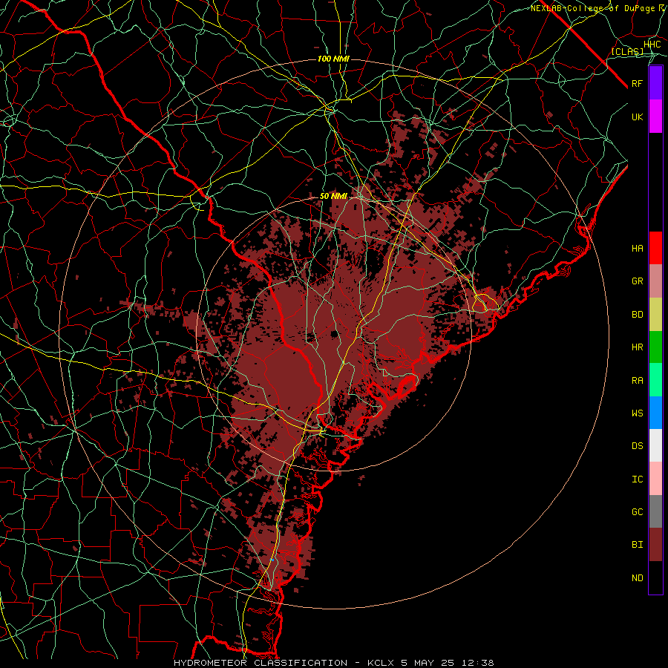Pick the RA light green legend swatch
668x668 pixels.
point(655,380)
